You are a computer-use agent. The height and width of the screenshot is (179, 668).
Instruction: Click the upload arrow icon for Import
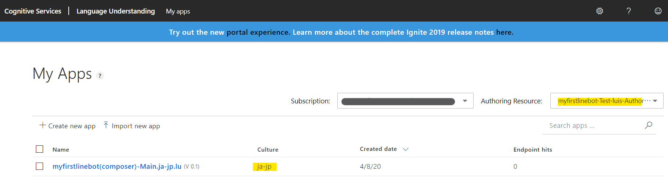(106, 125)
